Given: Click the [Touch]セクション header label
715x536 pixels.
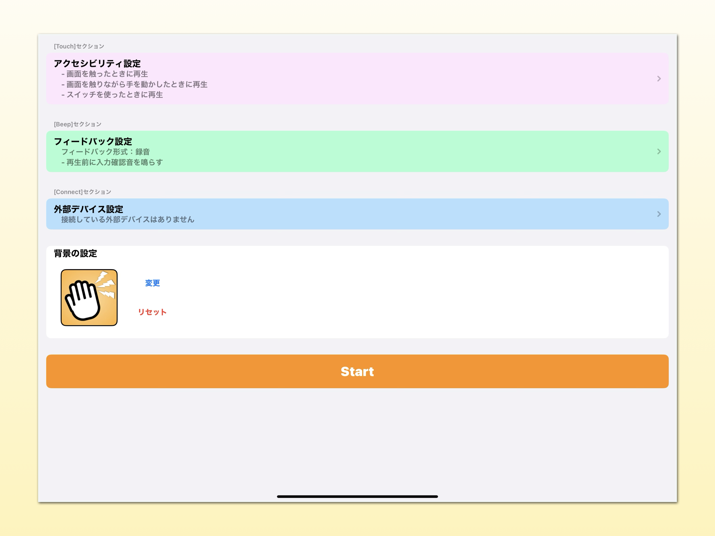Looking at the screenshot, I should click(x=79, y=46).
